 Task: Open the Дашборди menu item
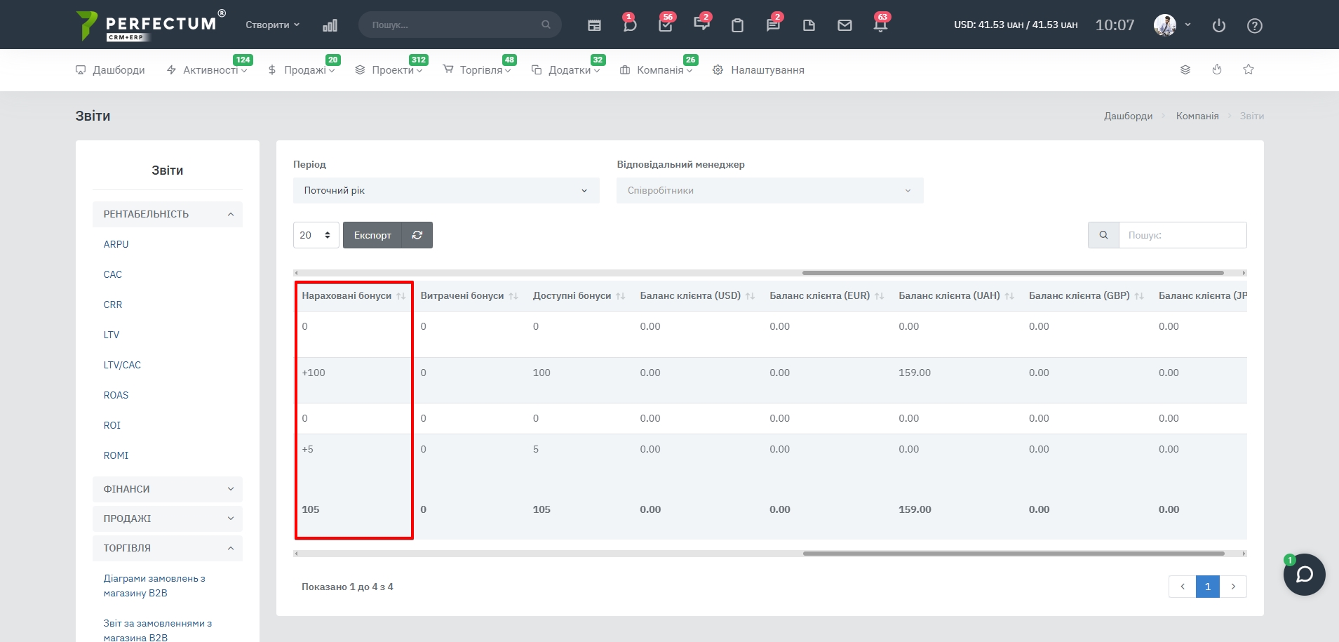pos(110,70)
